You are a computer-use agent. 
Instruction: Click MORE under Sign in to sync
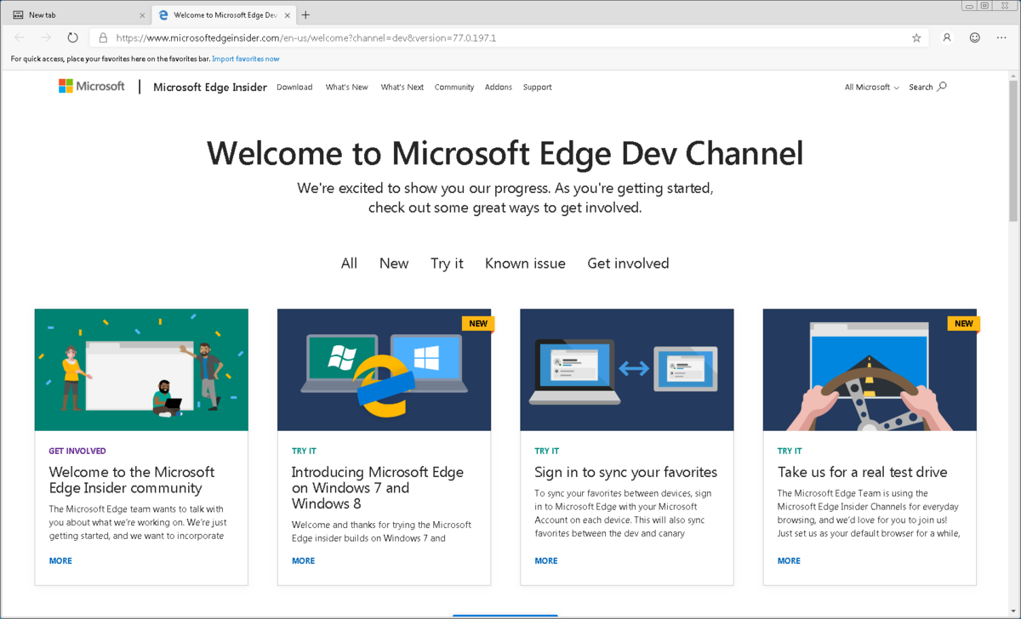tap(546, 560)
